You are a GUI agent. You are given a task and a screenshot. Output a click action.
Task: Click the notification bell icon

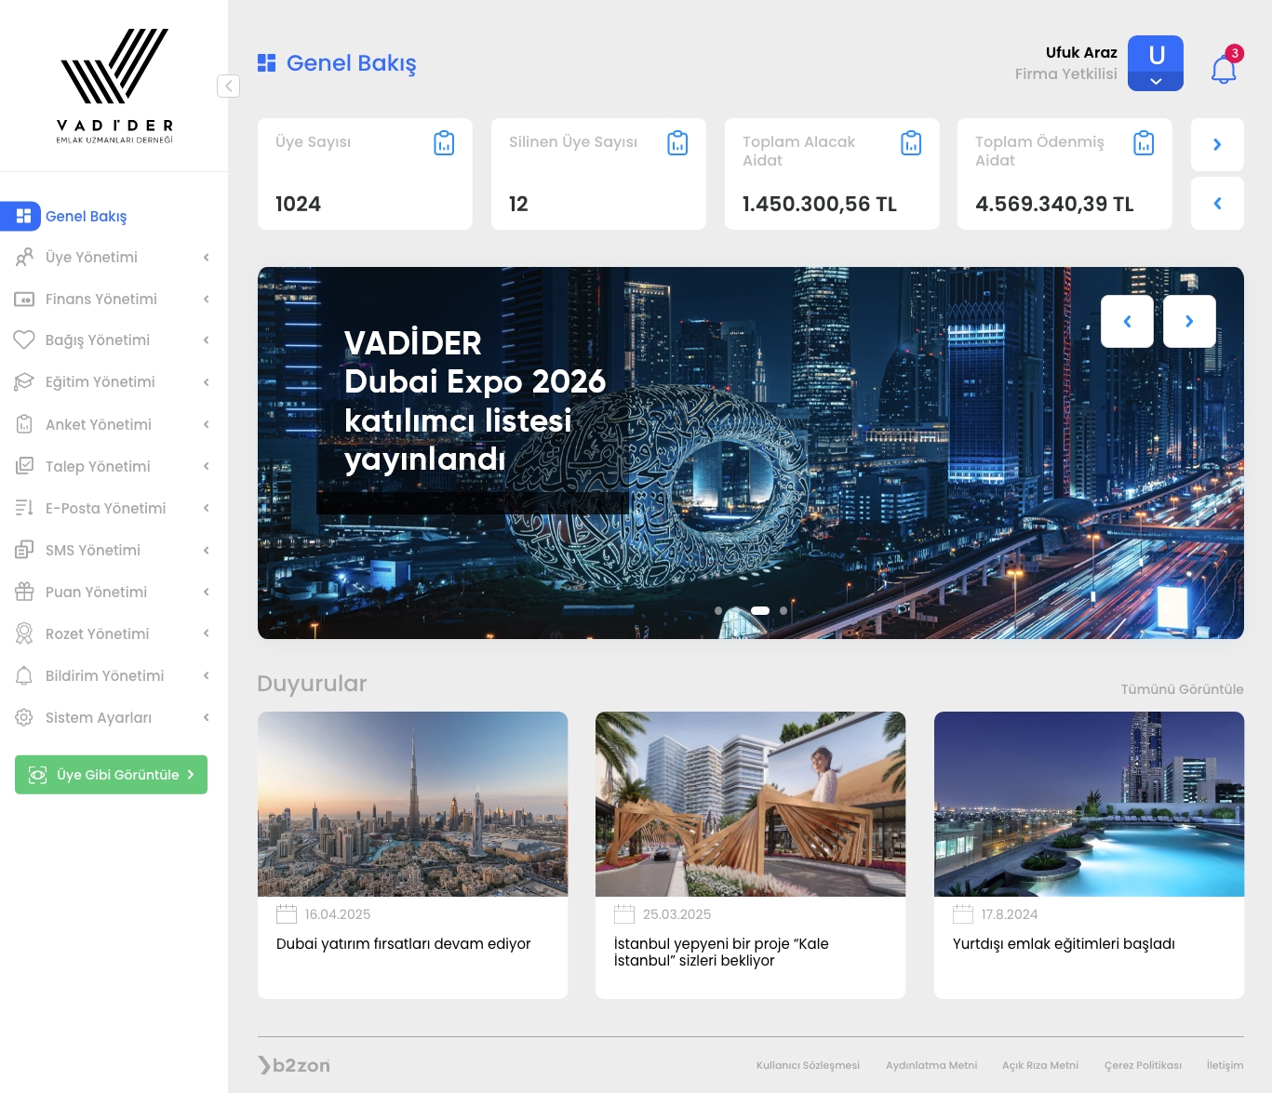coord(1224,69)
